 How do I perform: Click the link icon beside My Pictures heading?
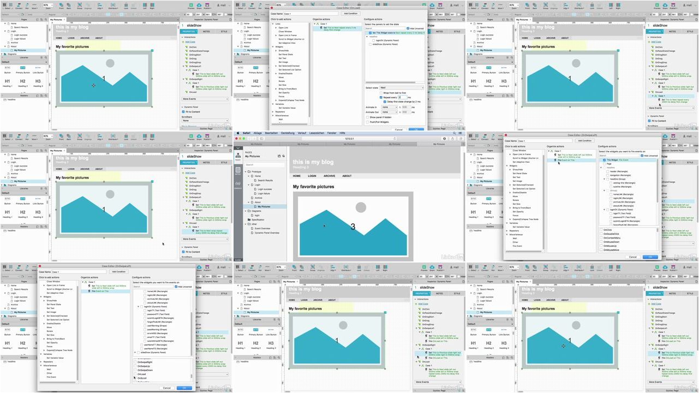tap(279, 156)
